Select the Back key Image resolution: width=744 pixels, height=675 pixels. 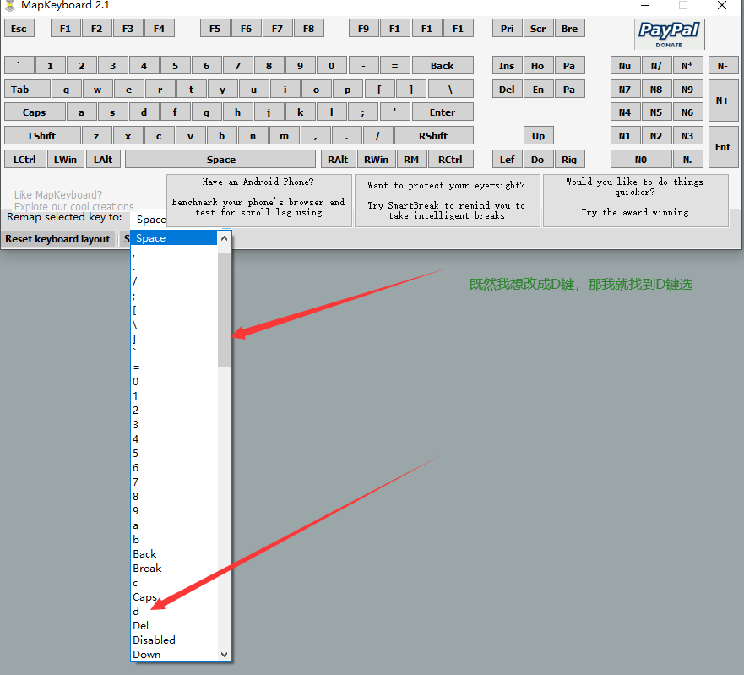[442, 66]
